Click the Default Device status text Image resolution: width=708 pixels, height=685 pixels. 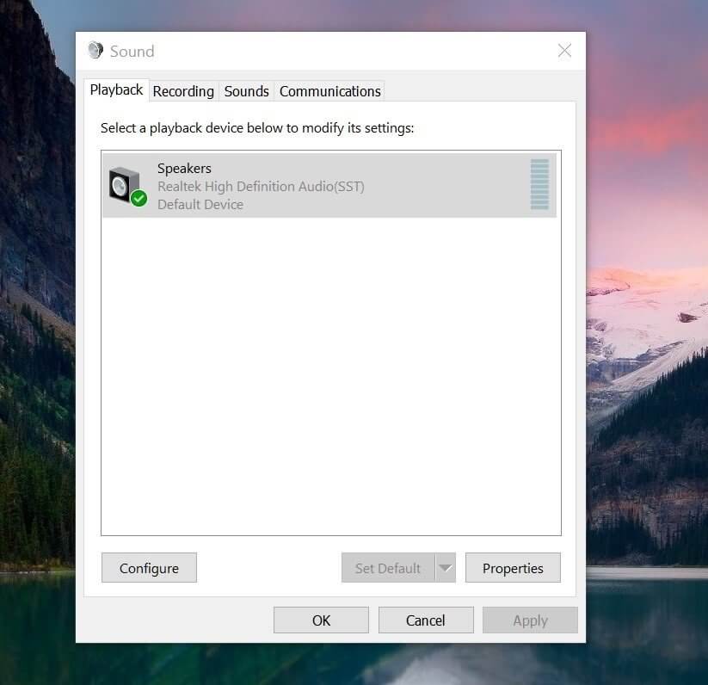(200, 205)
